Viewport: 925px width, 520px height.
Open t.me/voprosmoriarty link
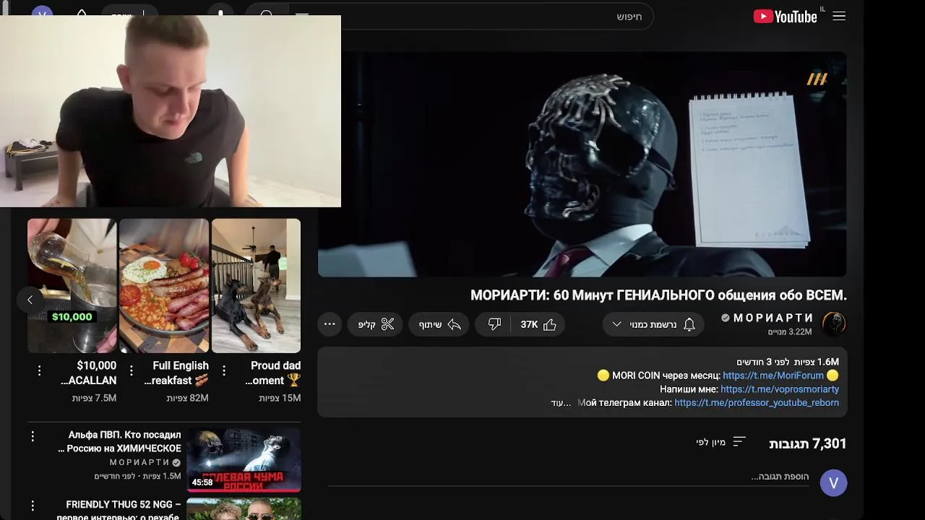[x=780, y=389]
